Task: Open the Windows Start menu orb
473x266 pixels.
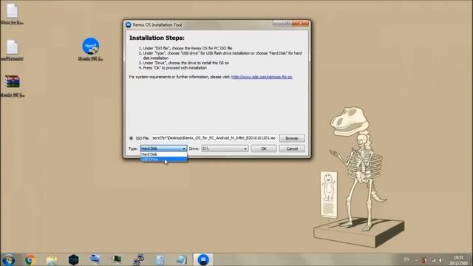Action: (x=8, y=259)
